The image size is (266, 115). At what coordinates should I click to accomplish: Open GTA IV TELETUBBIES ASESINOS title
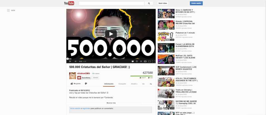(x=187, y=79)
